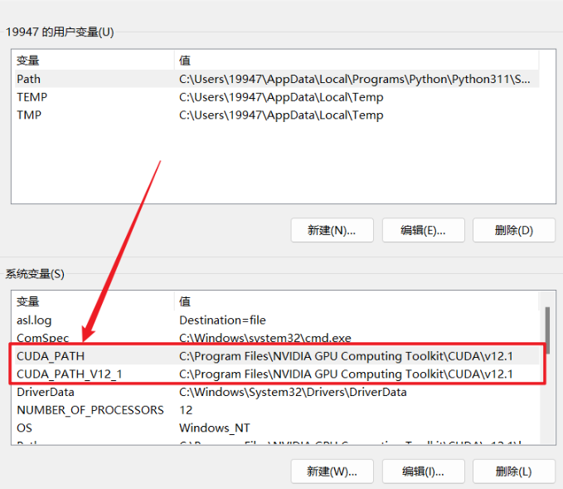Click the system variables name column header
This screenshot has height=489, width=563.
click(94, 301)
